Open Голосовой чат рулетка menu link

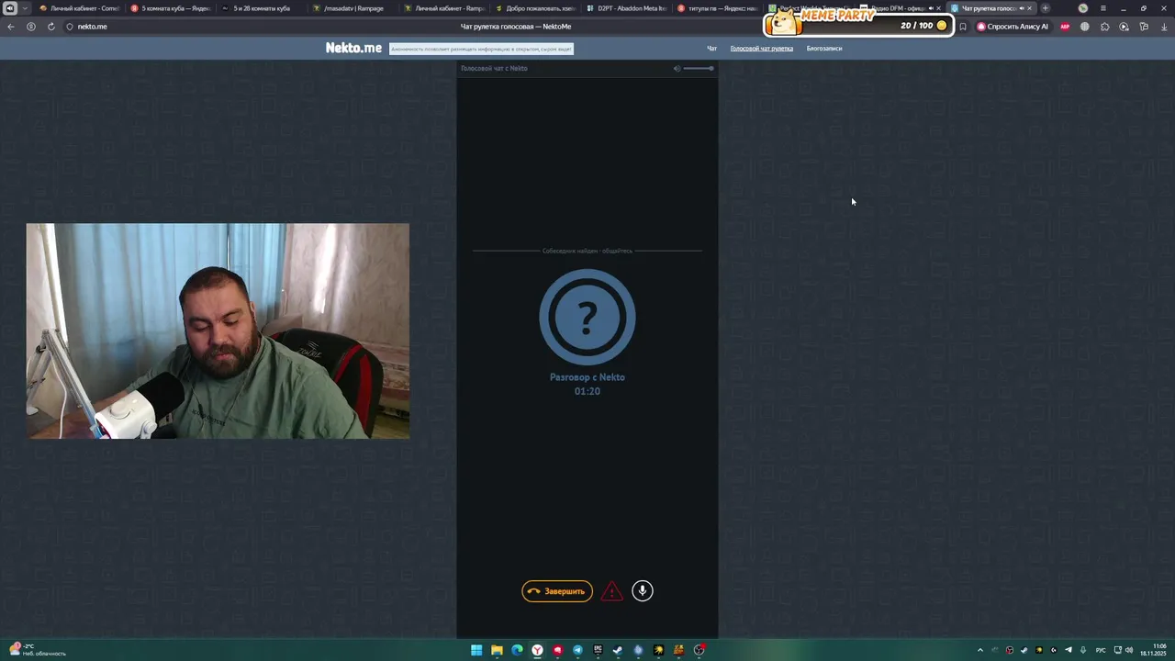click(761, 49)
